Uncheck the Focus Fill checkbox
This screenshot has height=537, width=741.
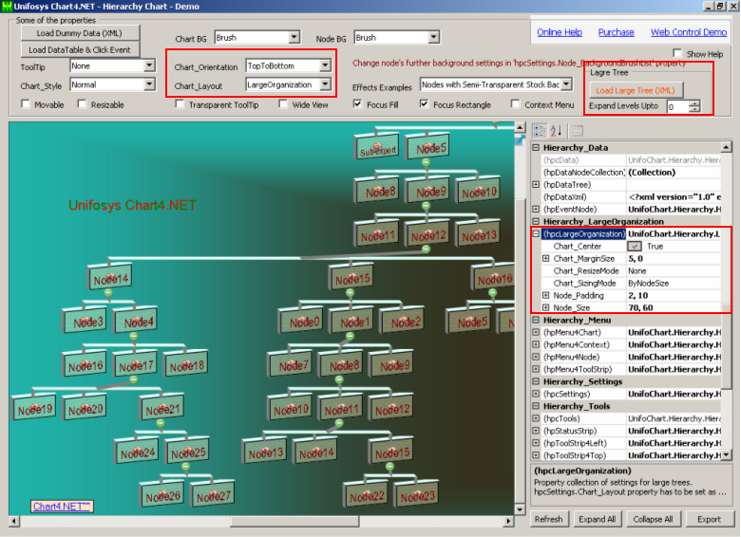[357, 104]
